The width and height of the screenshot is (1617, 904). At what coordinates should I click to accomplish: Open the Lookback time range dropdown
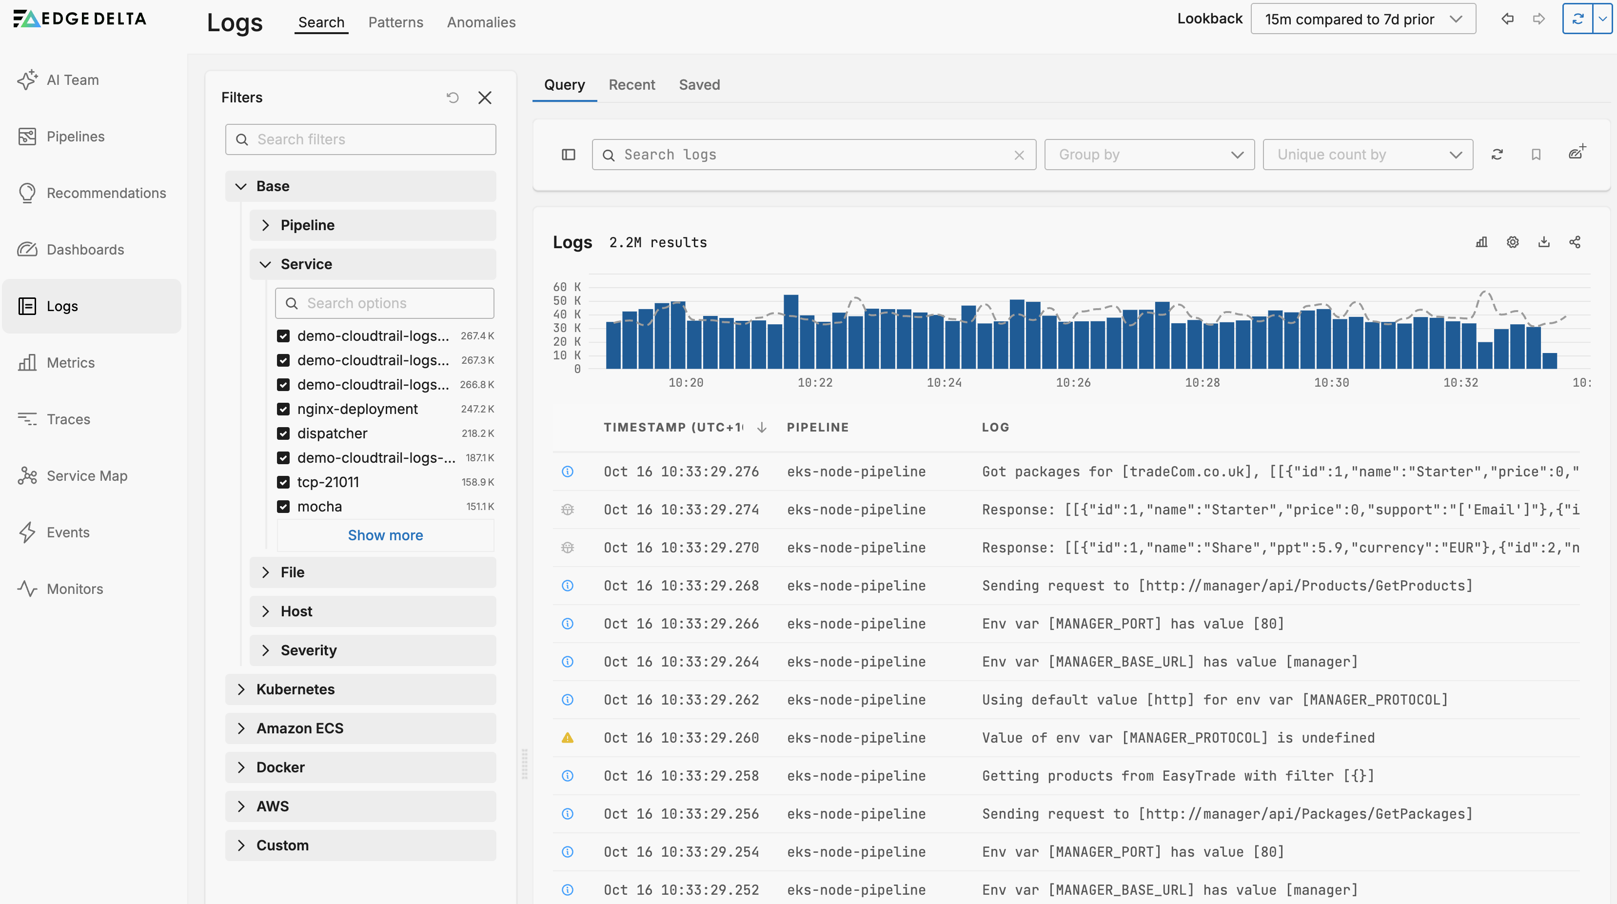coord(1362,19)
